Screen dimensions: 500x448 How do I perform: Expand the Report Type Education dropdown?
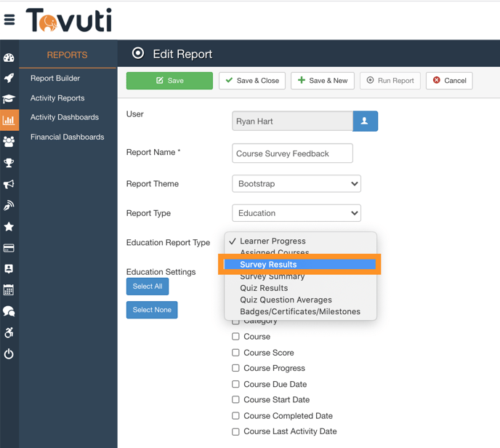pos(297,213)
